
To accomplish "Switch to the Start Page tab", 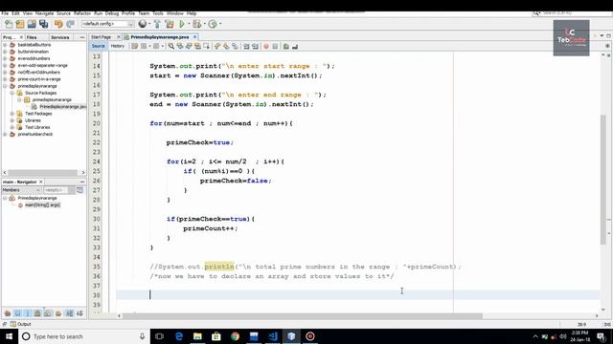I will pos(102,37).
